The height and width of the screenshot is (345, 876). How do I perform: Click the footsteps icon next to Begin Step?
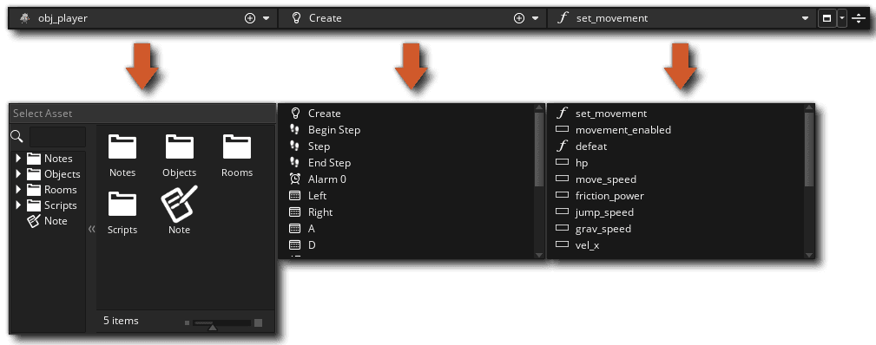pos(294,130)
